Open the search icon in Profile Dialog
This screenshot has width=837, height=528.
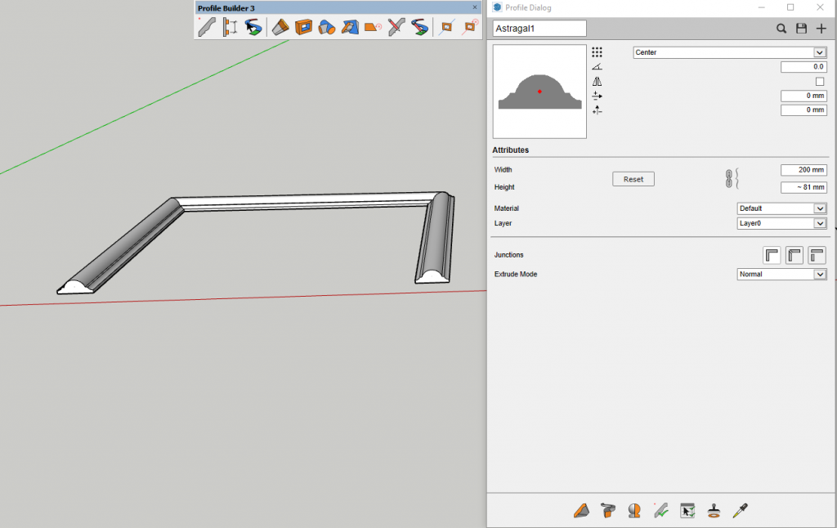coord(781,28)
